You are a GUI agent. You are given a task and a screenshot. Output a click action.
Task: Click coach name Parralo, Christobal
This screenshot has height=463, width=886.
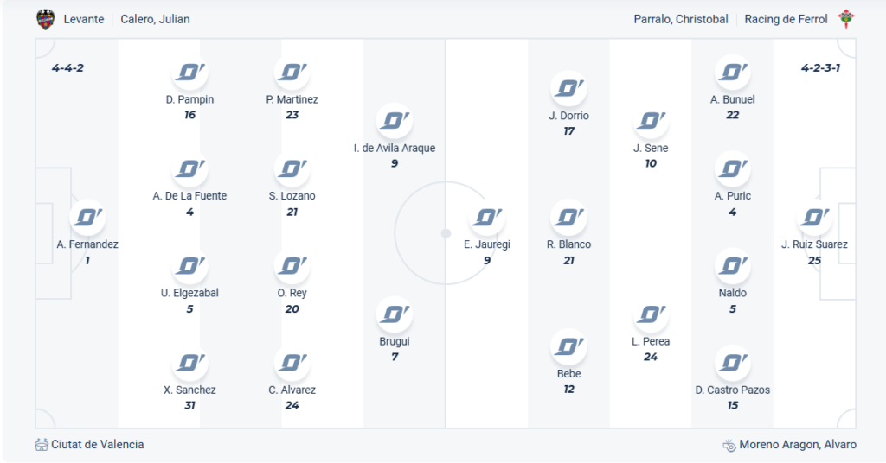tap(681, 19)
